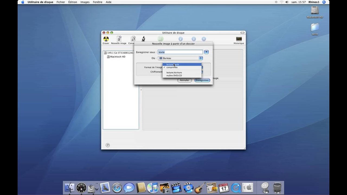Choose maître DVD/CD image format

(182, 76)
